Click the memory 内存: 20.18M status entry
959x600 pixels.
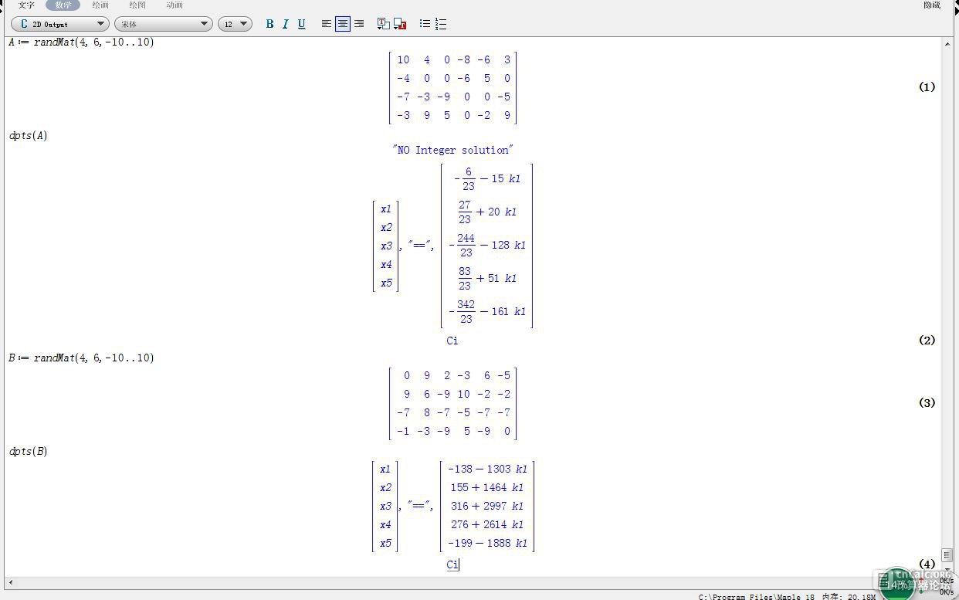pyautogui.click(x=849, y=596)
